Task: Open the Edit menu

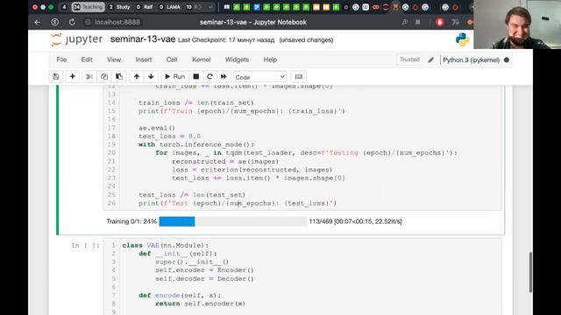Action: 87,59
